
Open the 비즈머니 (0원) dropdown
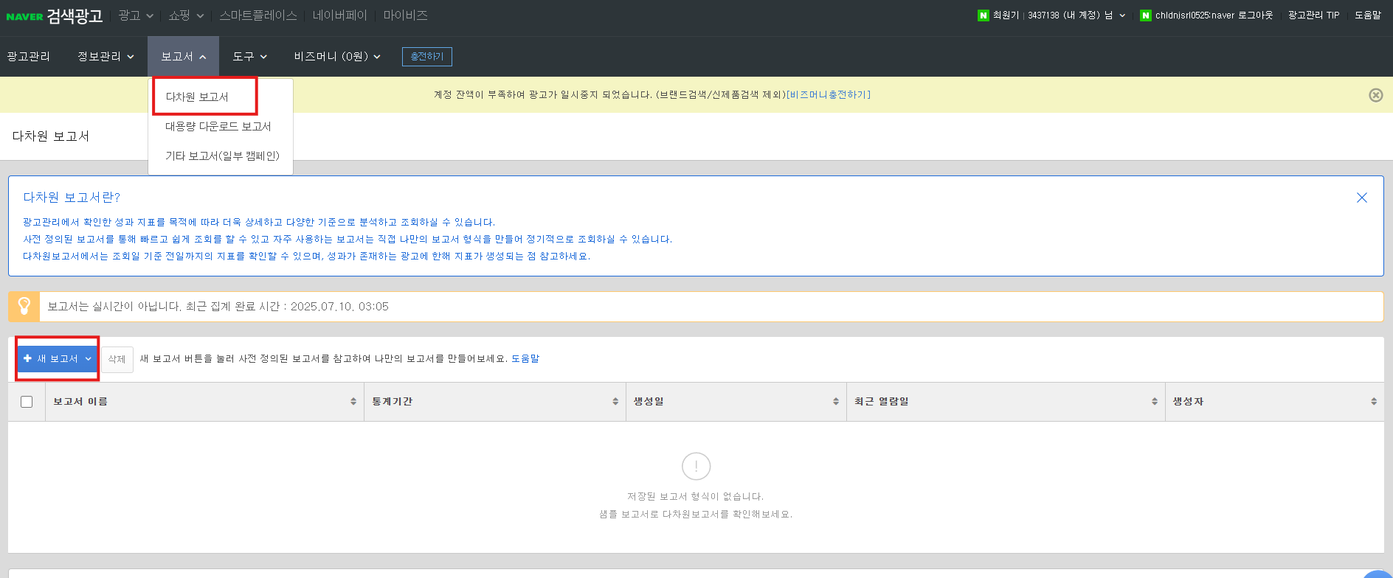[x=337, y=57]
